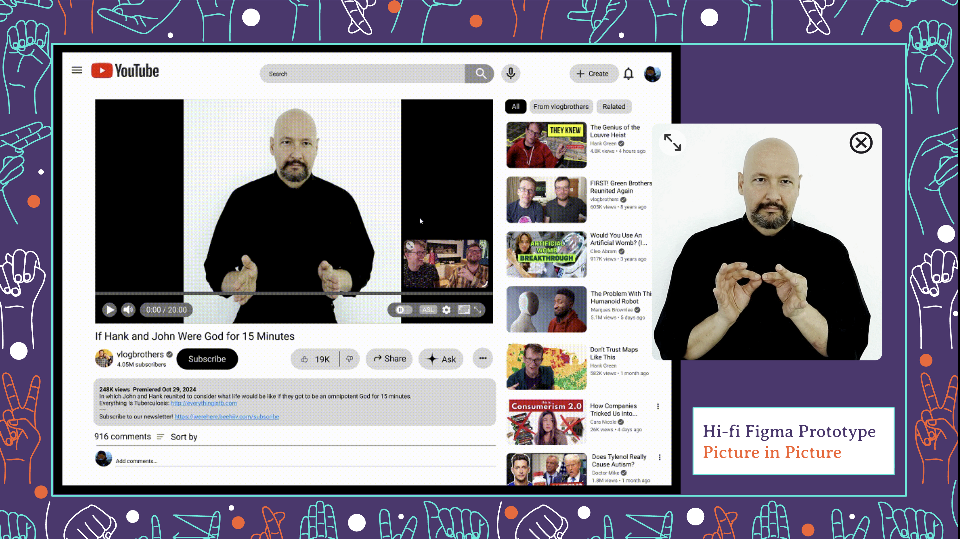The width and height of the screenshot is (960, 539).
Task: Toggle the ASL interpreter button
Action: [428, 309]
